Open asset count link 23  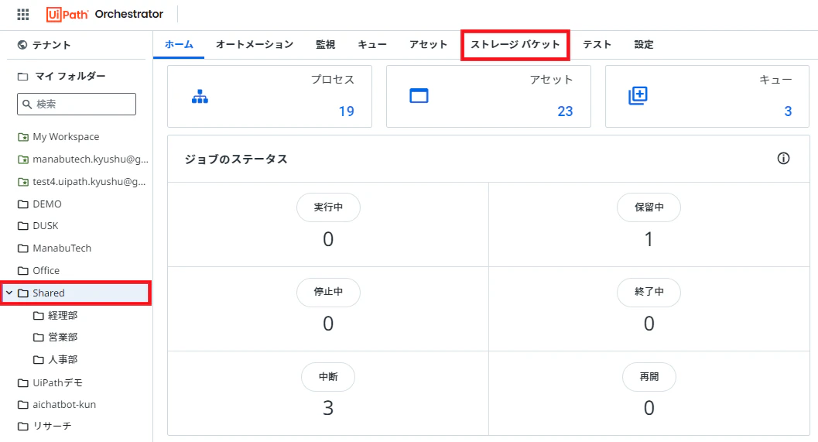click(565, 111)
